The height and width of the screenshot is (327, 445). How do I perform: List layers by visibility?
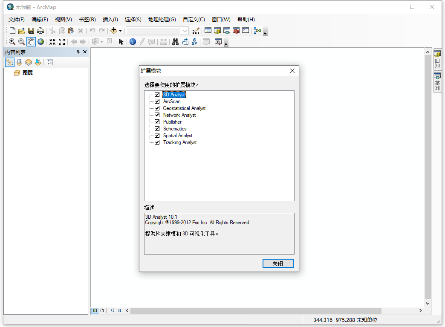[29, 62]
